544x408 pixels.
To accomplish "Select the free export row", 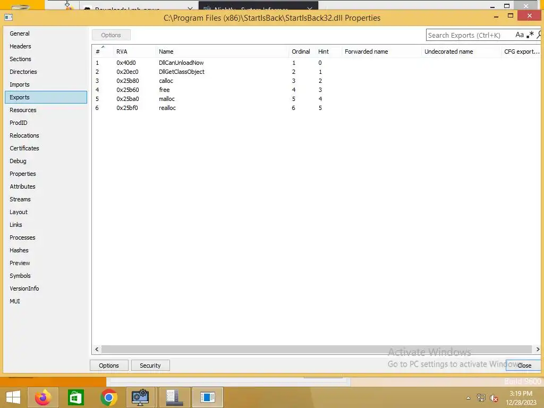I will pos(317,90).
